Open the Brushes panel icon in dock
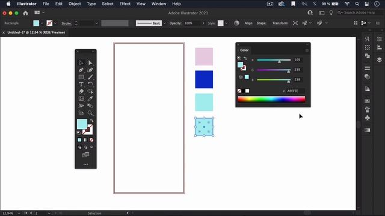 [368, 109]
